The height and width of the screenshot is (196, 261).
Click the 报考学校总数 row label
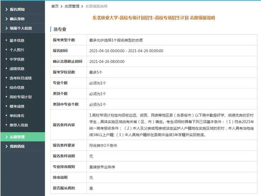coord(64,72)
